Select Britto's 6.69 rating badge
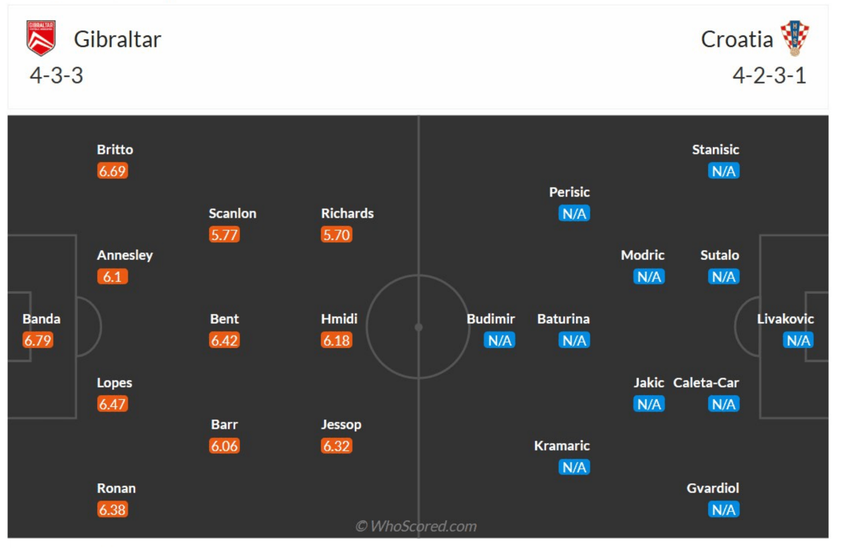 point(113,171)
